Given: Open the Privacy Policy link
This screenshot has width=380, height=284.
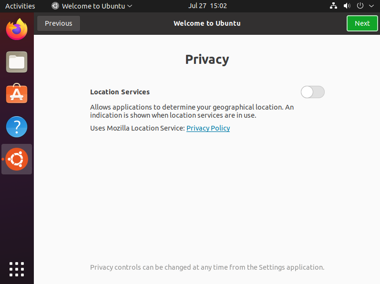Looking at the screenshot, I should pyautogui.click(x=208, y=128).
